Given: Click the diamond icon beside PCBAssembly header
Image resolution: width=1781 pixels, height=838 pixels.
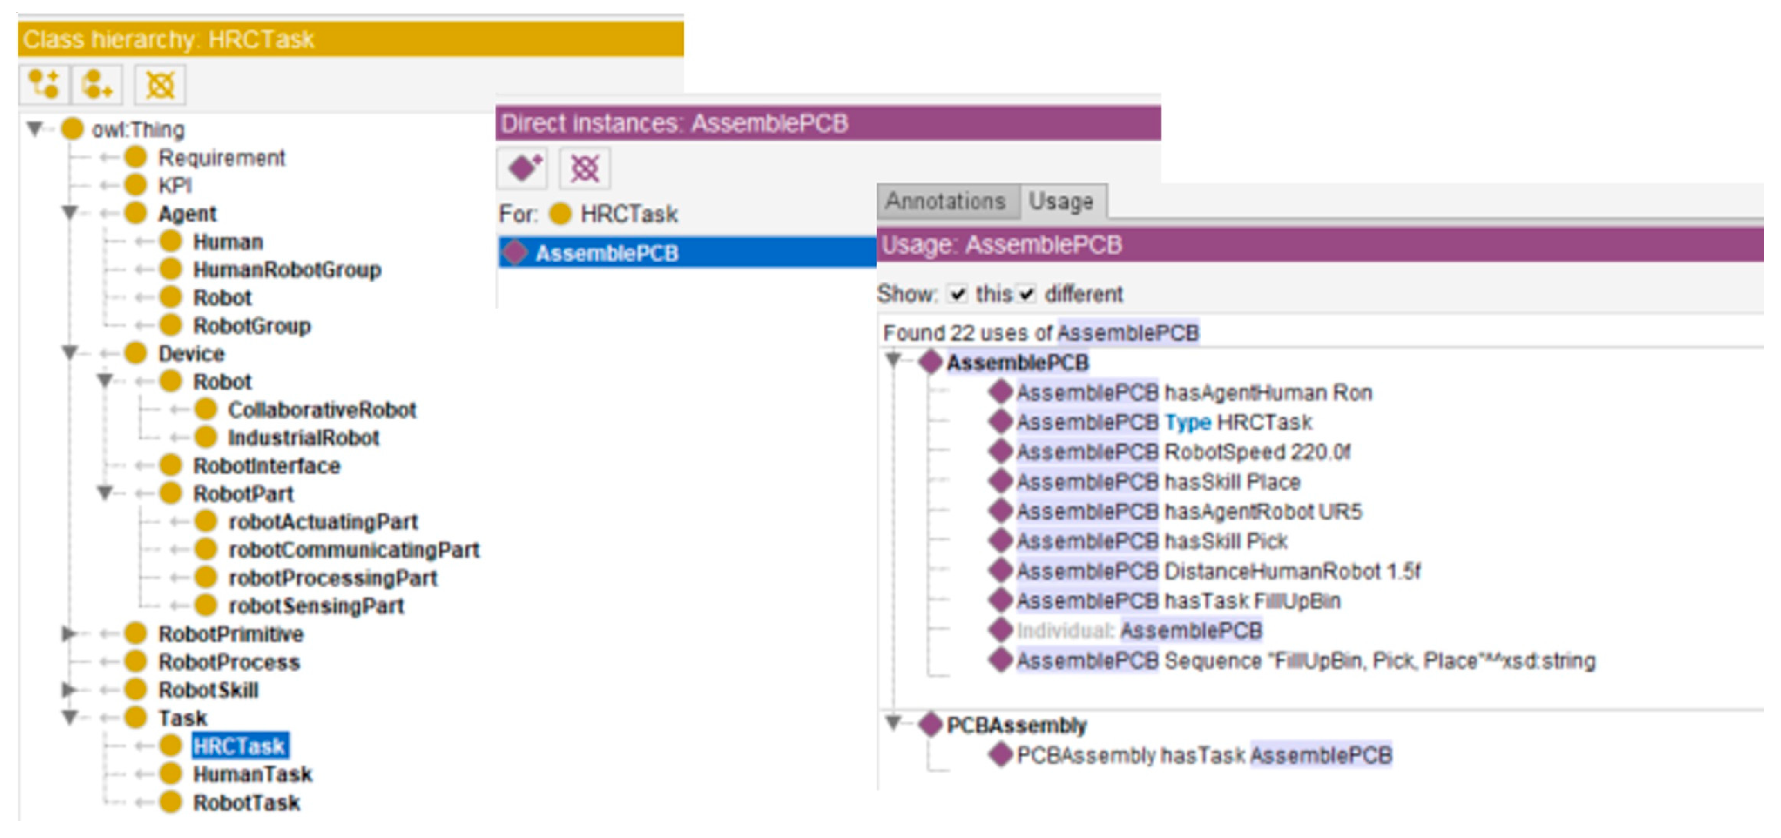Looking at the screenshot, I should click(931, 725).
